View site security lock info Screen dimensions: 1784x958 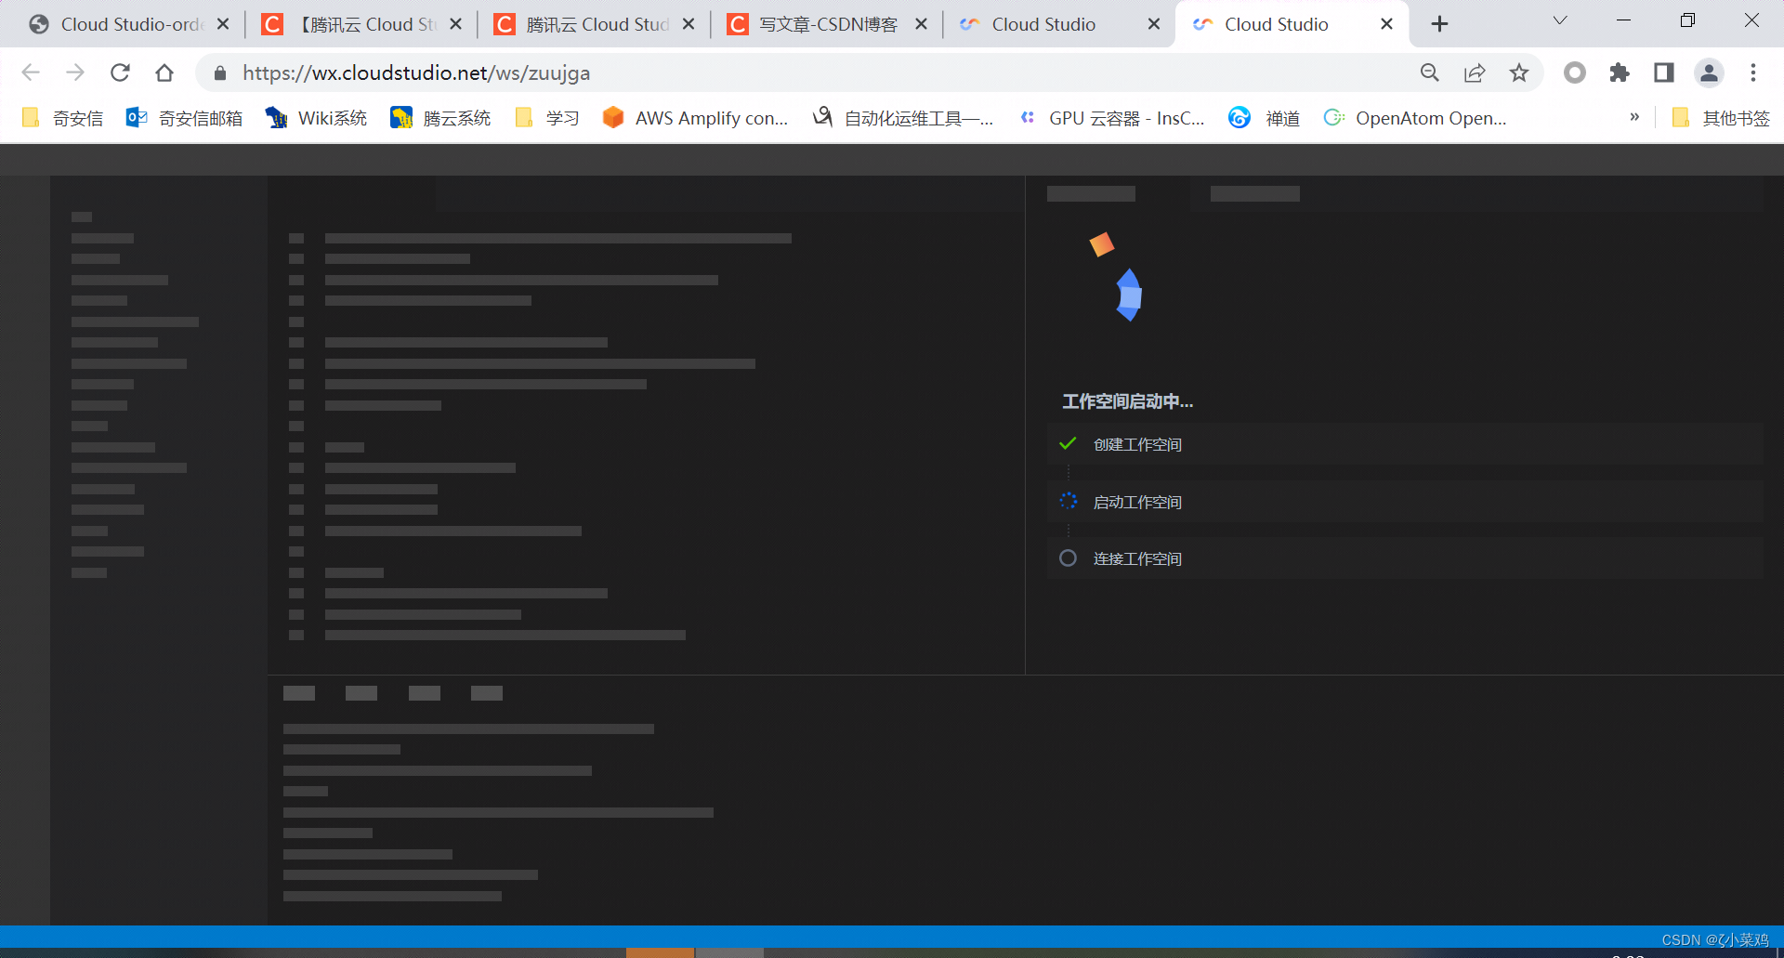pos(220,72)
